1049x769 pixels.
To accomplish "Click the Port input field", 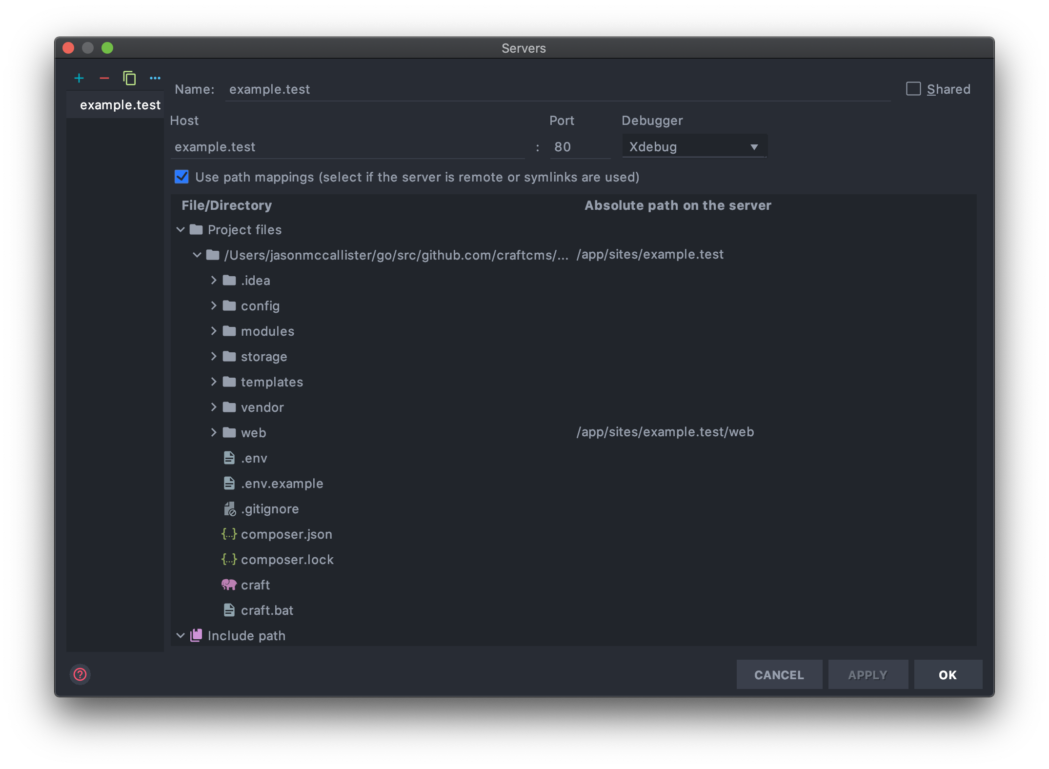I will point(580,147).
